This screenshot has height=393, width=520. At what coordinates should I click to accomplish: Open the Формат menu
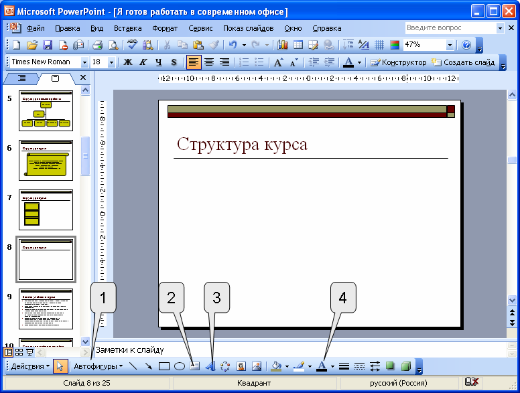tap(165, 29)
